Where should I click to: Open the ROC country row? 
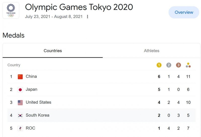click(102, 128)
